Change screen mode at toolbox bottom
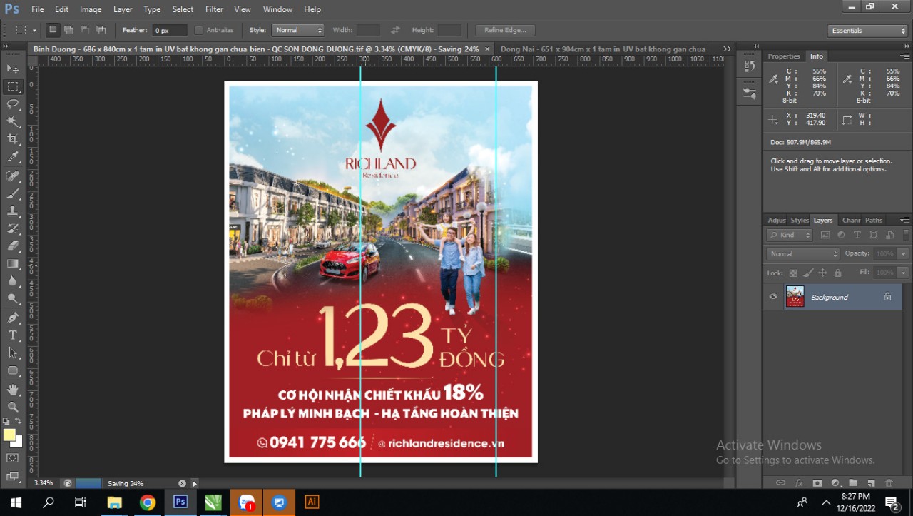 (x=13, y=476)
